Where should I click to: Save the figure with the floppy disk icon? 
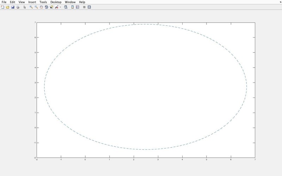coord(13,7)
